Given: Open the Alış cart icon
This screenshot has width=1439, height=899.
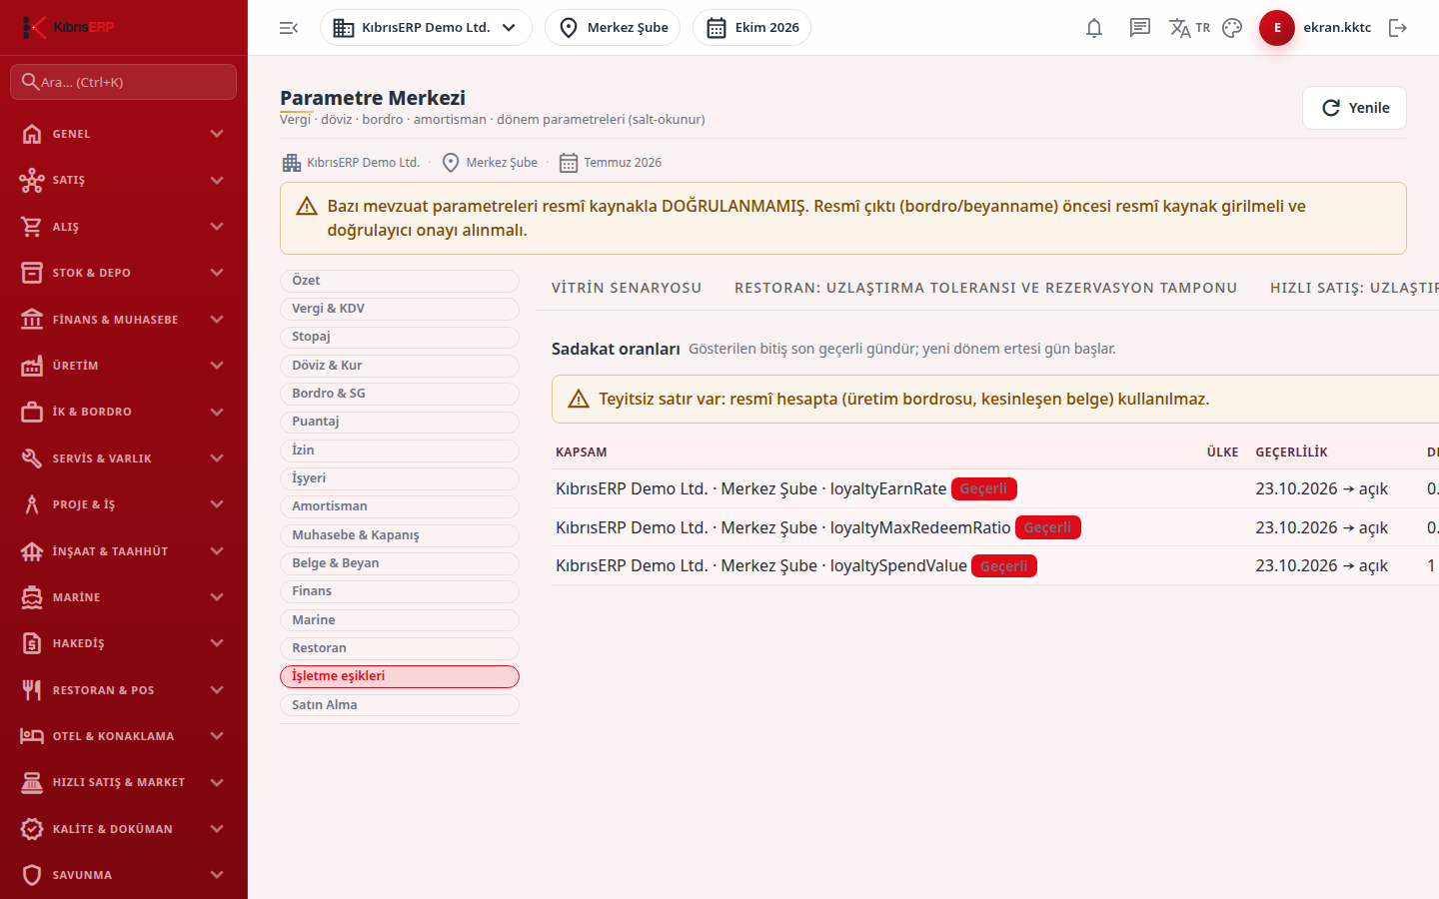Looking at the screenshot, I should (32, 227).
